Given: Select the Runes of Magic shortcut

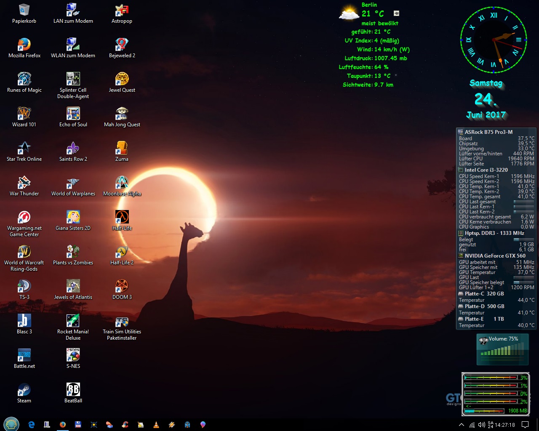Looking at the screenshot, I should pos(24,82).
